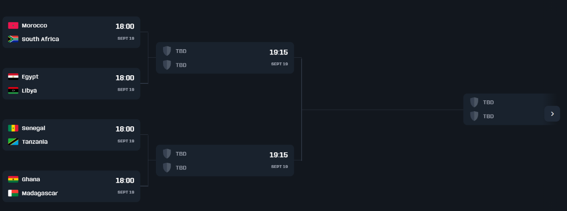Select the Senegal flag icon
567x211 pixels.
(x=13, y=128)
